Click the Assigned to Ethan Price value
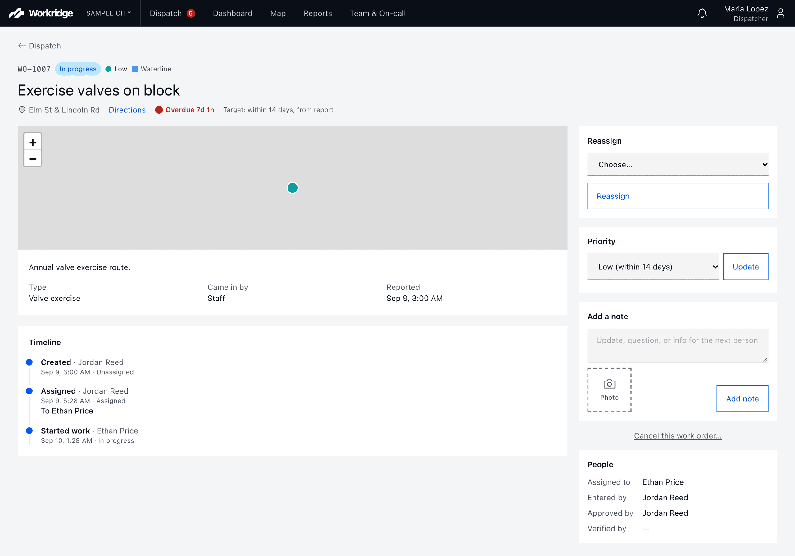This screenshot has height=556, width=795. tap(663, 482)
